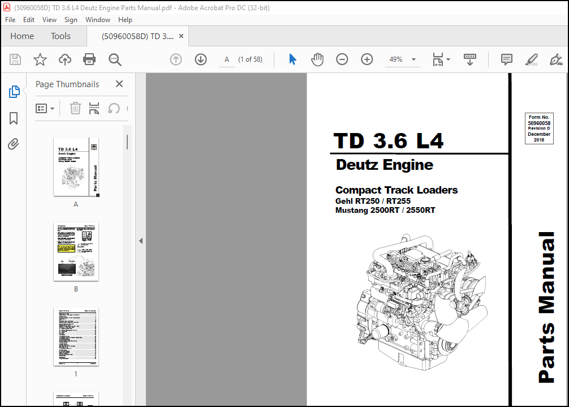Close the TD 3.6 document tab
Screen dimensions: 569x407
pos(181,36)
